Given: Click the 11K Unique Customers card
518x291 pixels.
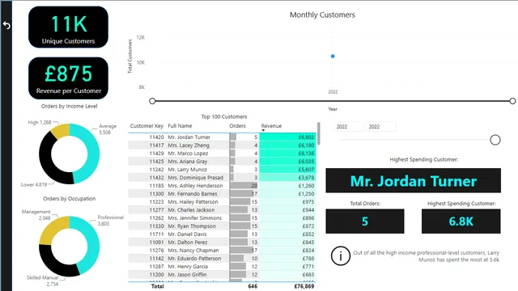Looking at the screenshot, I should [x=68, y=27].
